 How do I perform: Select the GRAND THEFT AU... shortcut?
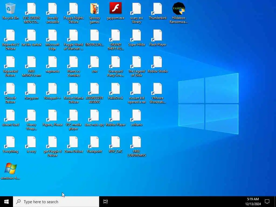(115, 40)
